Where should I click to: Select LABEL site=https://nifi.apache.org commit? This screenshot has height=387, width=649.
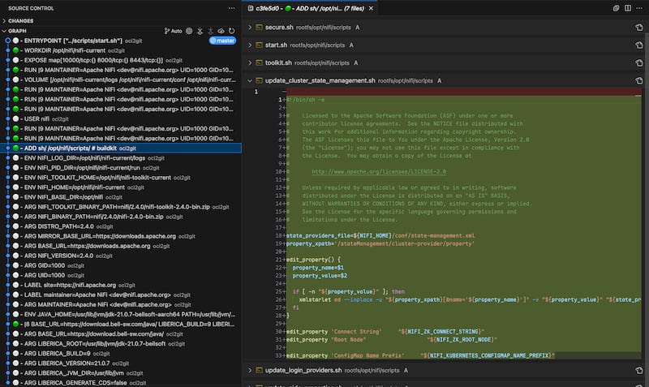[x=120, y=286]
